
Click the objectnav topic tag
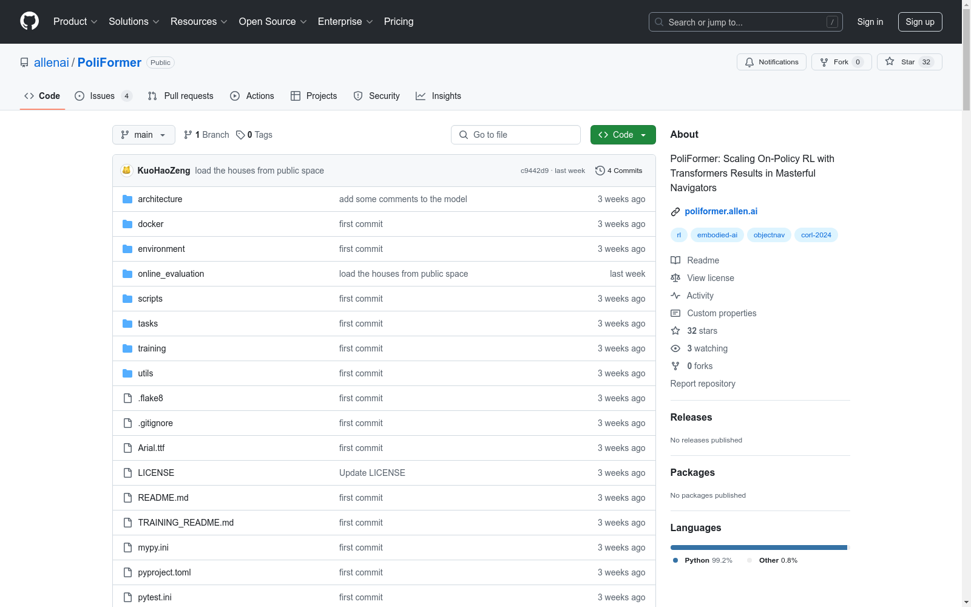769,235
